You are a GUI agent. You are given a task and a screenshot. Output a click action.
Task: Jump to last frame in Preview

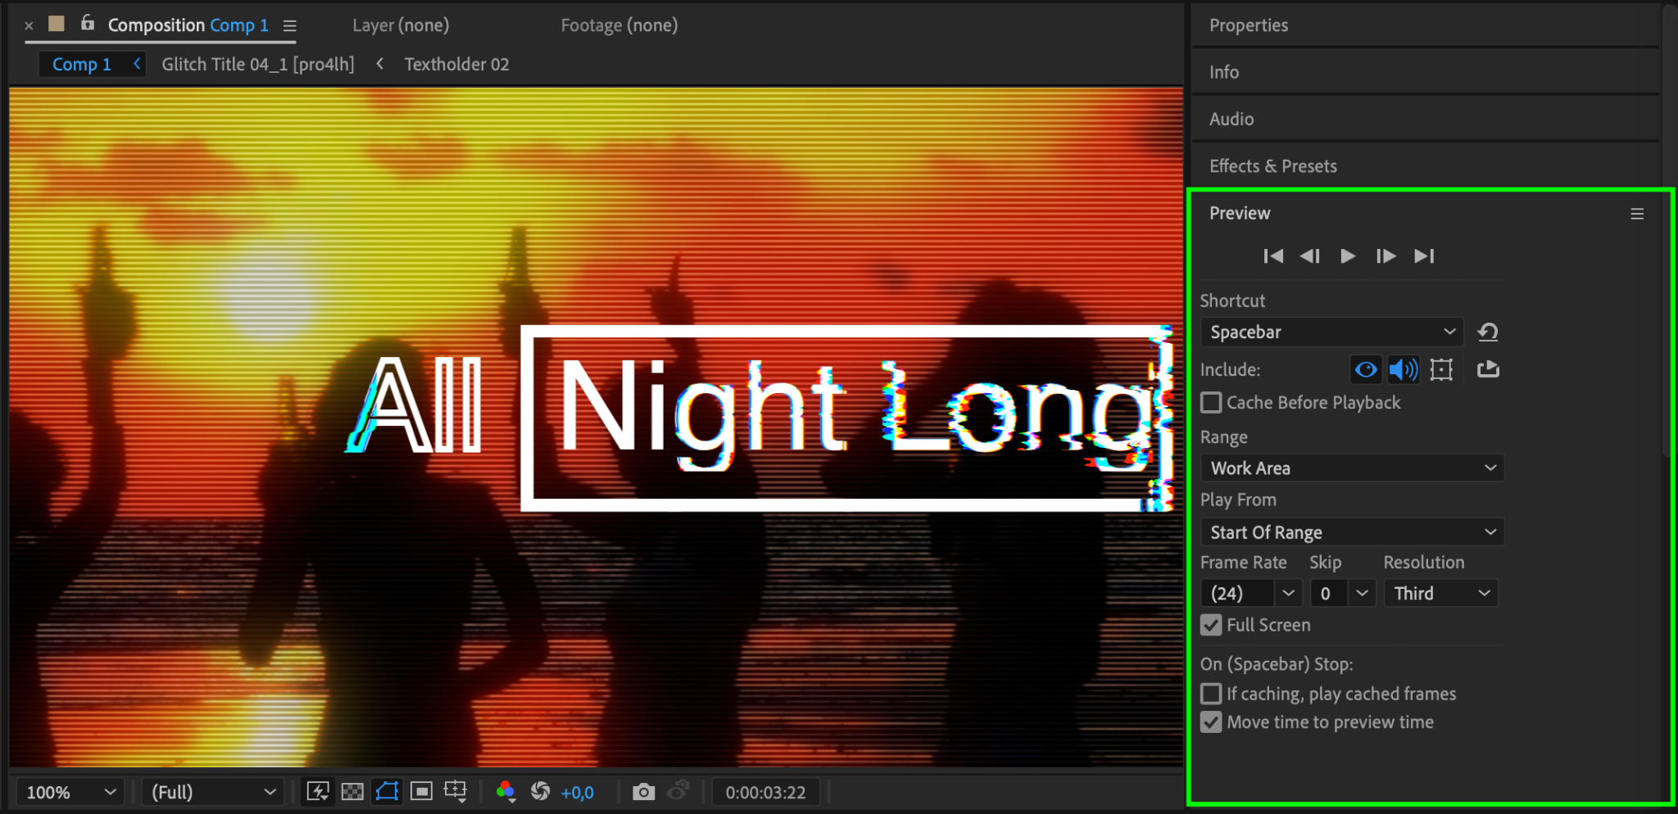[1424, 256]
